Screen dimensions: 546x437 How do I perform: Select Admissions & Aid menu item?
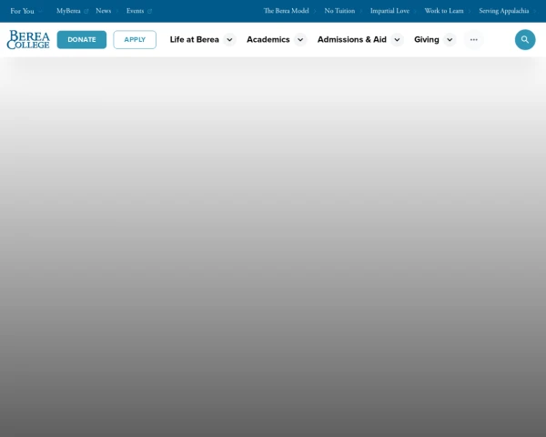(351, 40)
